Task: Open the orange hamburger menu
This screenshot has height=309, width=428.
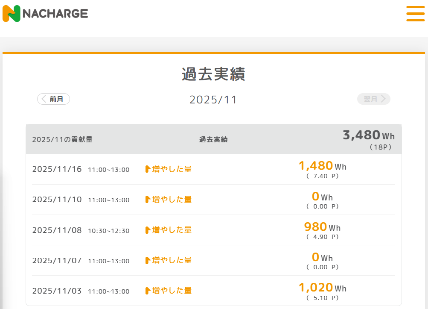Action: coord(415,13)
